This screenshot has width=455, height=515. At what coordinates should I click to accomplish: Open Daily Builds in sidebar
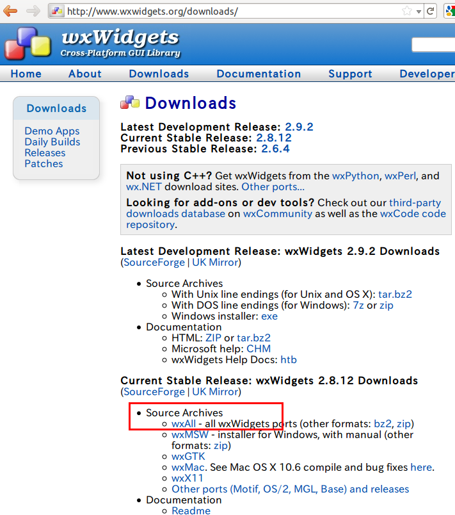click(52, 142)
